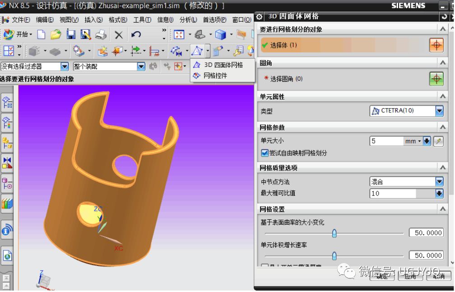Click the 3D tetrahedral mesh dialog settings gear icon
The width and height of the screenshot is (455, 292).
point(259,17)
